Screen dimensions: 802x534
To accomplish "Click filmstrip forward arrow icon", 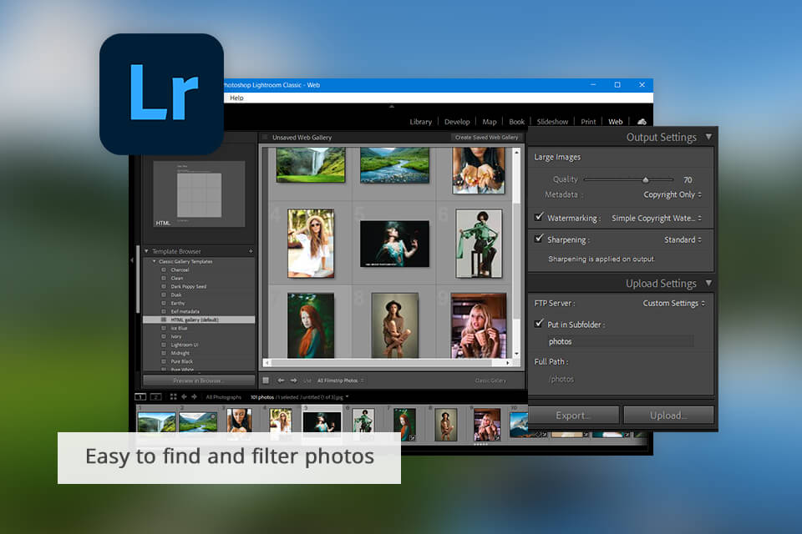I will (x=195, y=396).
